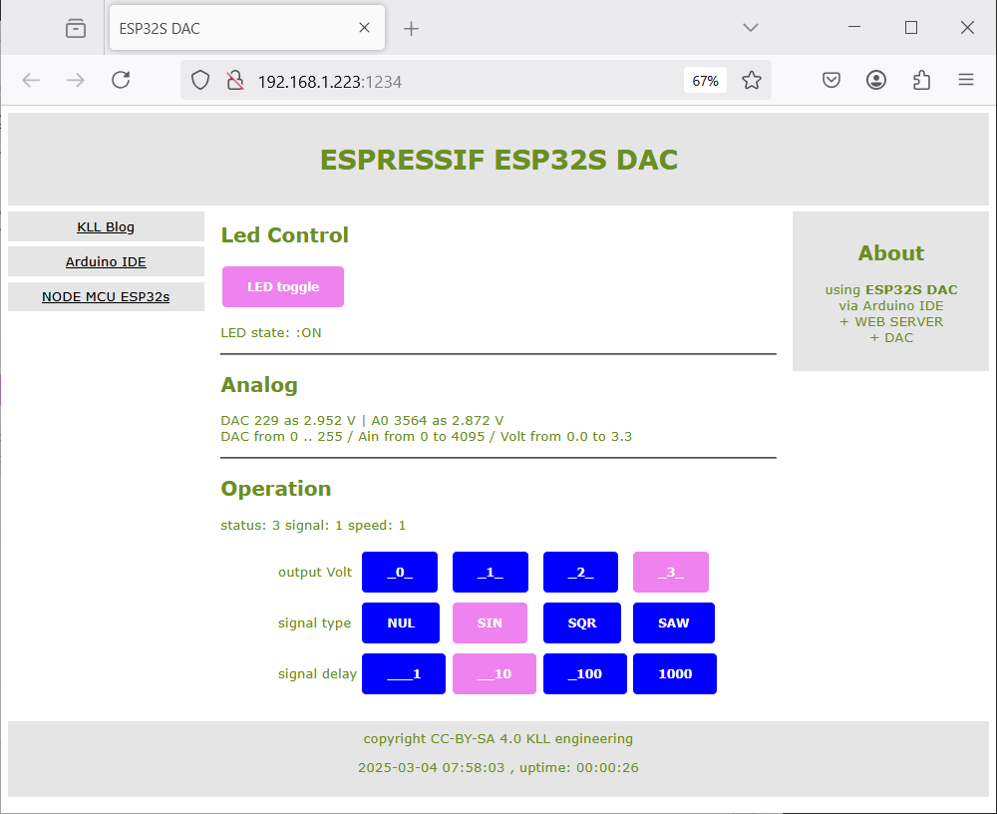
Task: Expand the list all tabs chevron
Action: [751, 27]
